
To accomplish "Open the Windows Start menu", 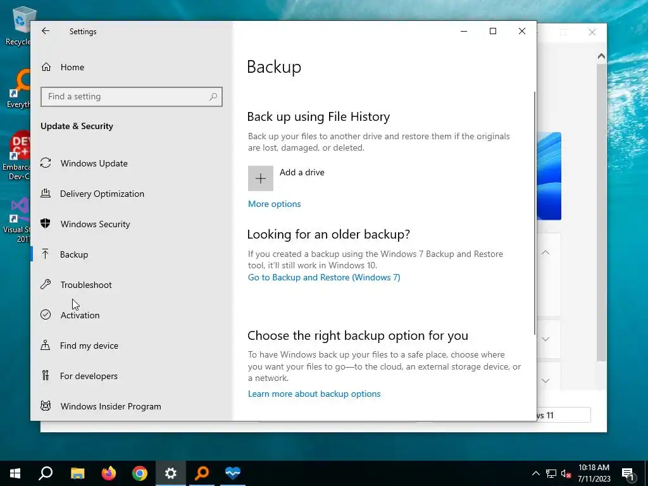I will pyautogui.click(x=15, y=473).
